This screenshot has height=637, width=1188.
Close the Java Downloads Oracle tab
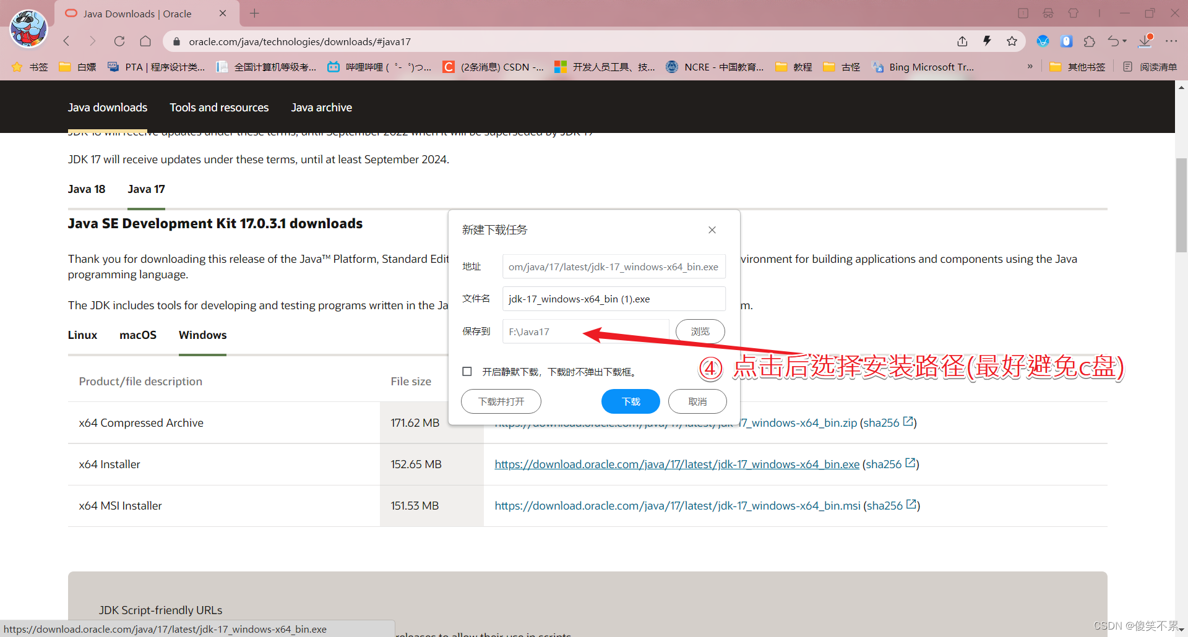point(223,14)
